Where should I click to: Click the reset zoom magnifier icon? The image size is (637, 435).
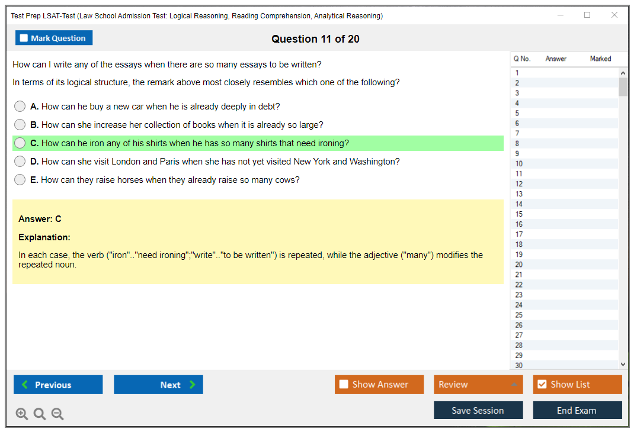[x=40, y=414]
